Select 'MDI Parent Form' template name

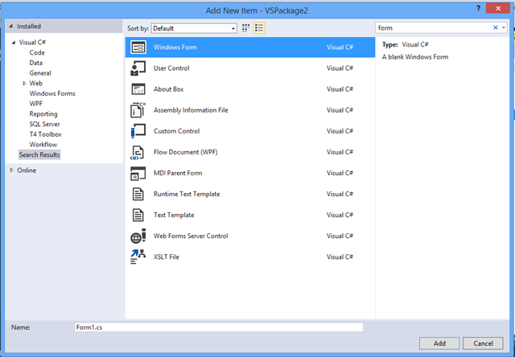tap(178, 173)
